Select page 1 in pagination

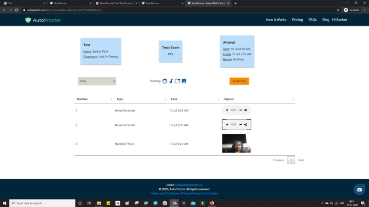(x=291, y=160)
